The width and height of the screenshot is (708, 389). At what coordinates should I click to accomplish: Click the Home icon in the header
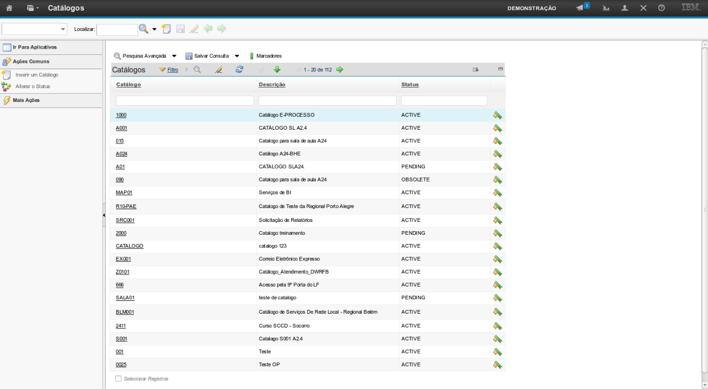[9, 8]
